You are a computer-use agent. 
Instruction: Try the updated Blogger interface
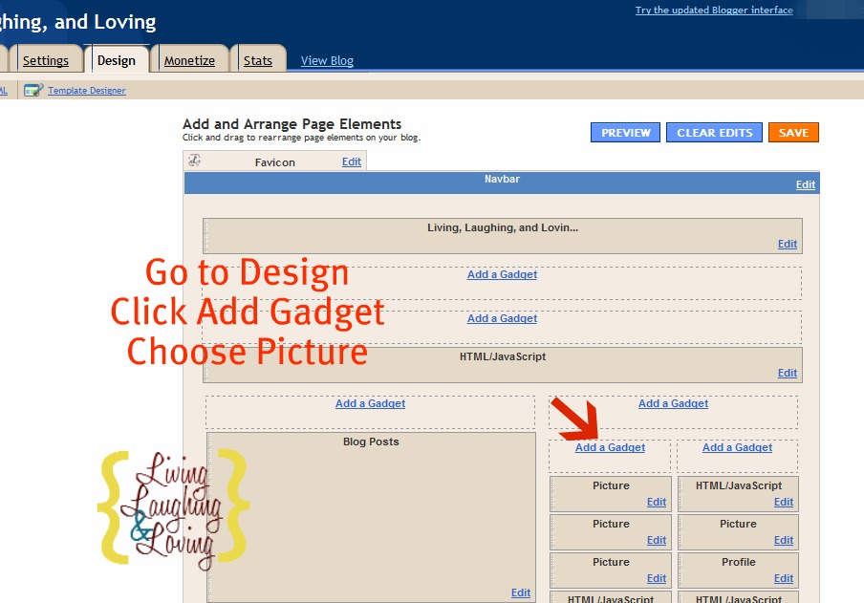pyautogui.click(x=714, y=10)
